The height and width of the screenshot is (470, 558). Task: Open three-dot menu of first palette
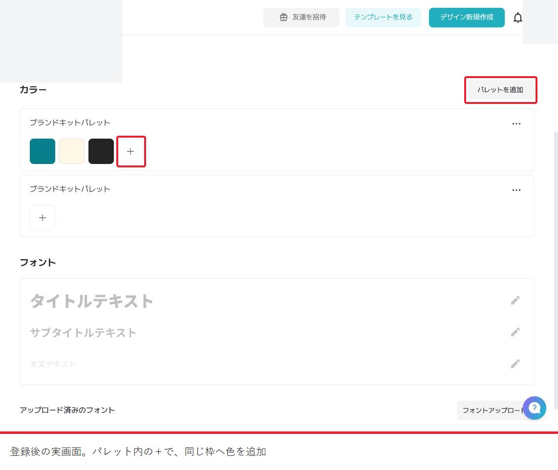516,123
